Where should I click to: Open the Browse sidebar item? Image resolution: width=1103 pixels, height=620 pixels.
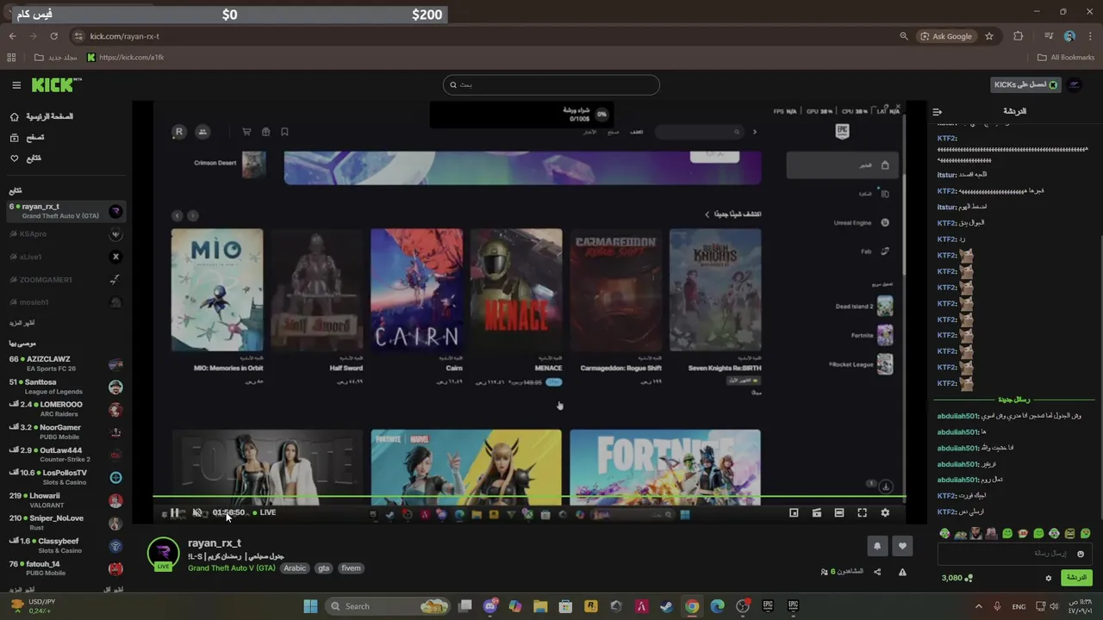28,138
